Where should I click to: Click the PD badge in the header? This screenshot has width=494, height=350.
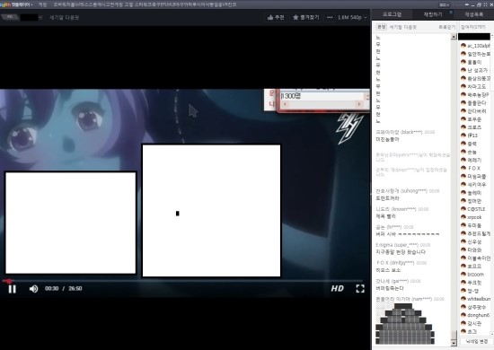pyautogui.click(x=10, y=17)
